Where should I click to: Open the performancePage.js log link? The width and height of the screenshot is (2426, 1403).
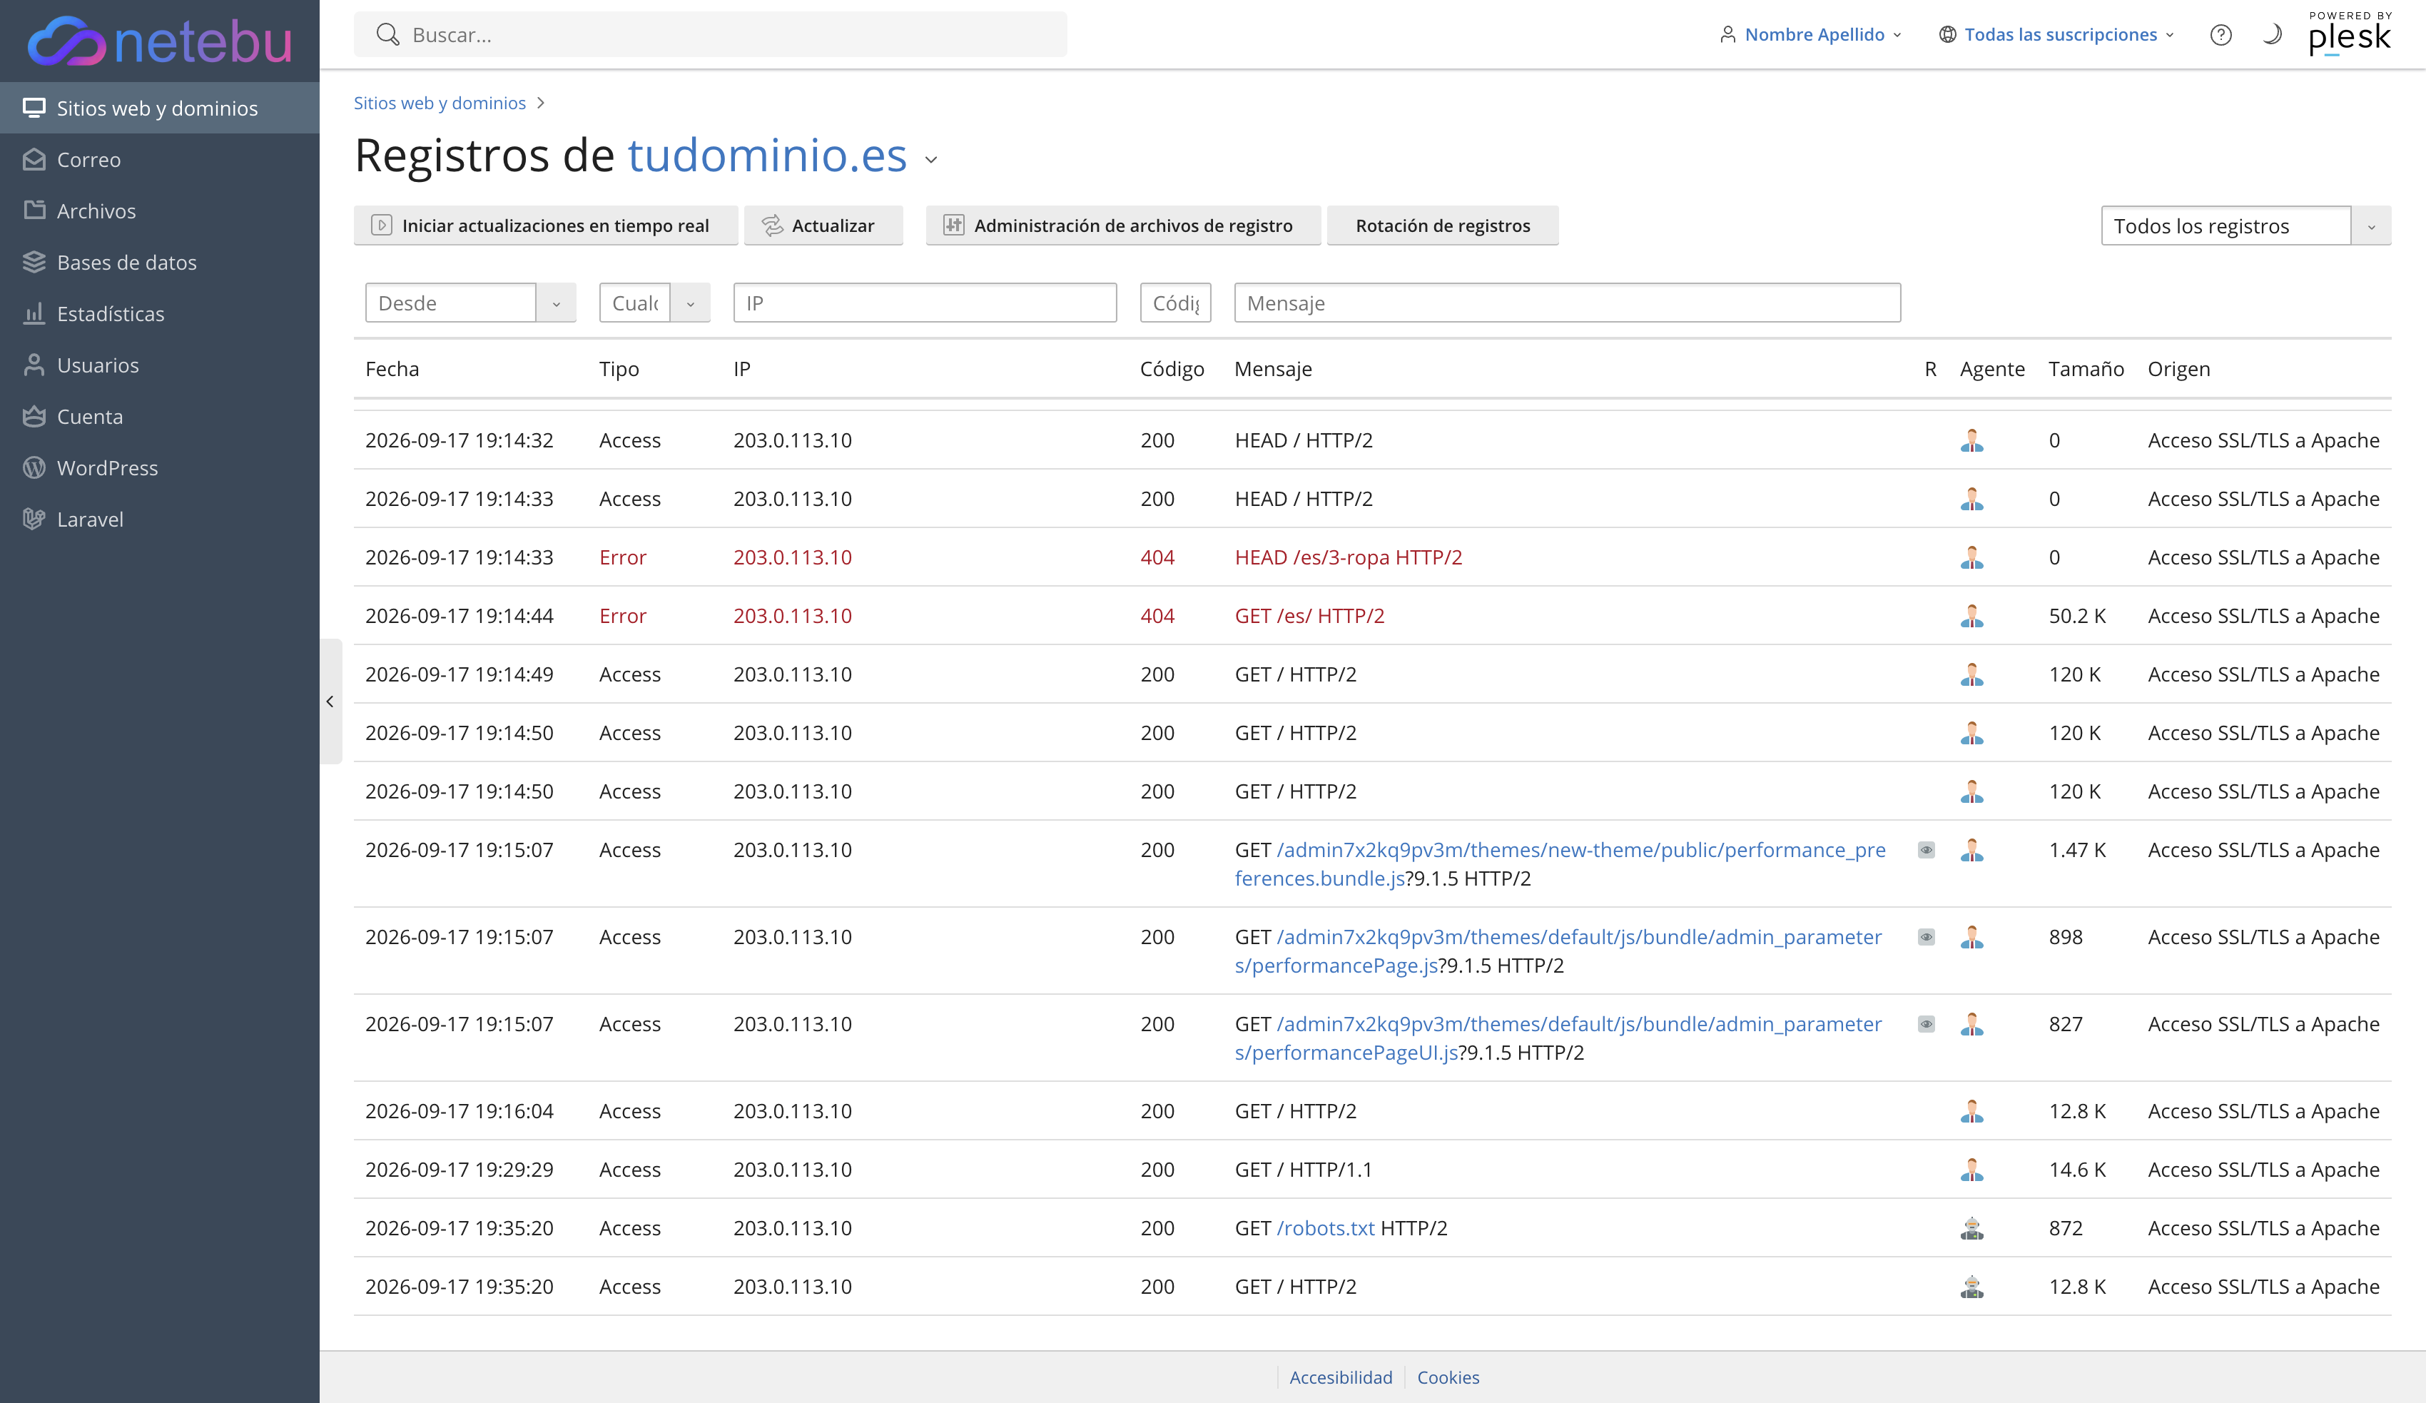point(1558,951)
